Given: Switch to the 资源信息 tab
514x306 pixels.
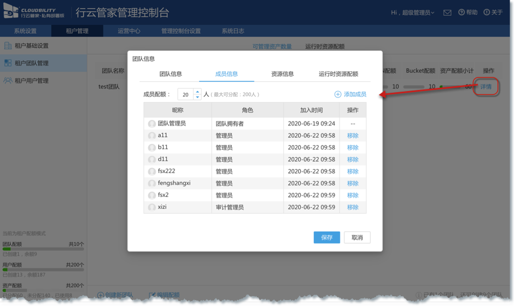Looking at the screenshot, I should pos(282,74).
